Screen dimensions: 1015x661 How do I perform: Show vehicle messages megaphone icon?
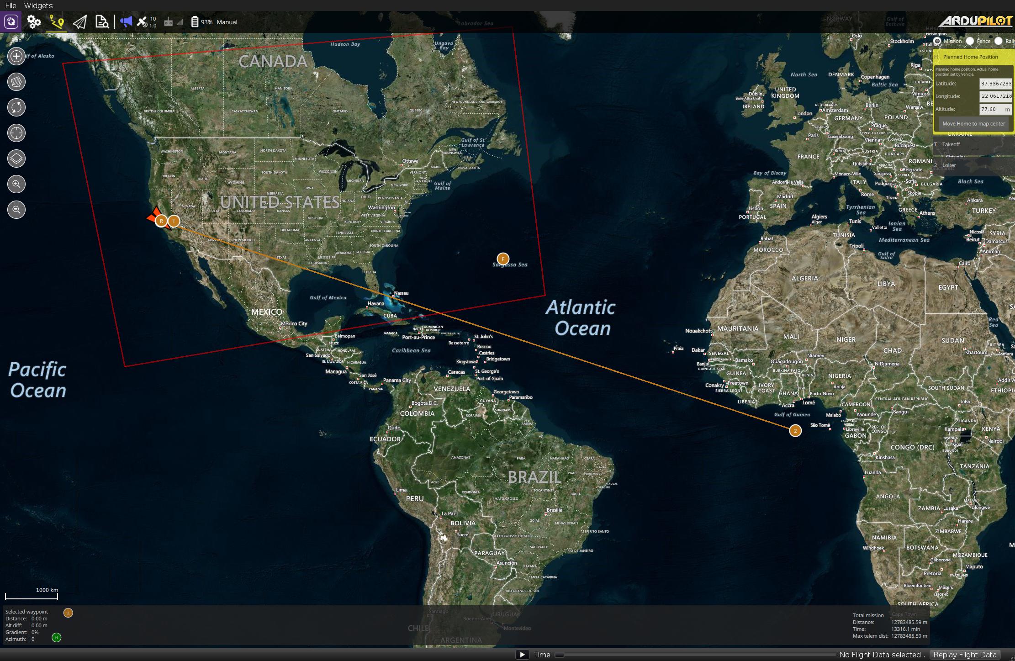click(x=126, y=21)
